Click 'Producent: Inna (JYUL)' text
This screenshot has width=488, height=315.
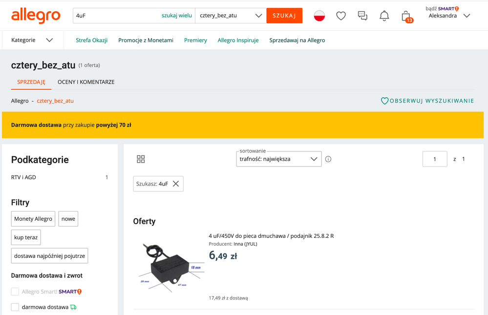coord(233,244)
